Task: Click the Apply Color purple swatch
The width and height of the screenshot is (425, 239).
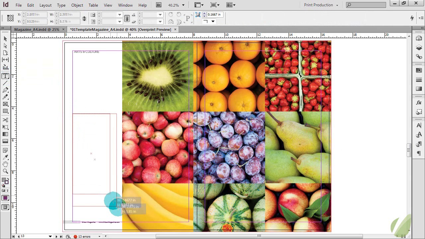Action: point(5,198)
